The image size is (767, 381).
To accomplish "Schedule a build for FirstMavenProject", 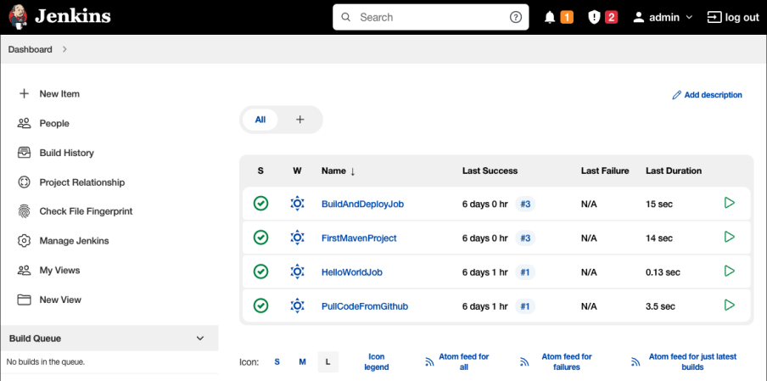I will (730, 237).
